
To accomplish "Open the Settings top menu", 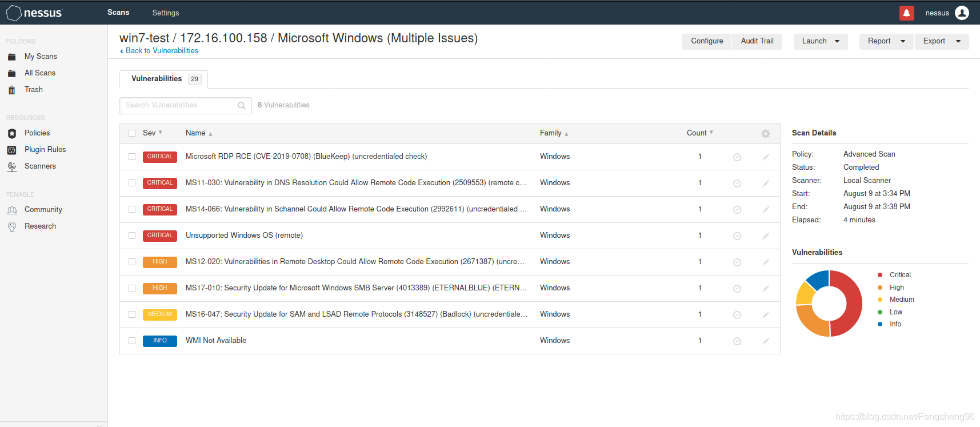I will point(166,13).
